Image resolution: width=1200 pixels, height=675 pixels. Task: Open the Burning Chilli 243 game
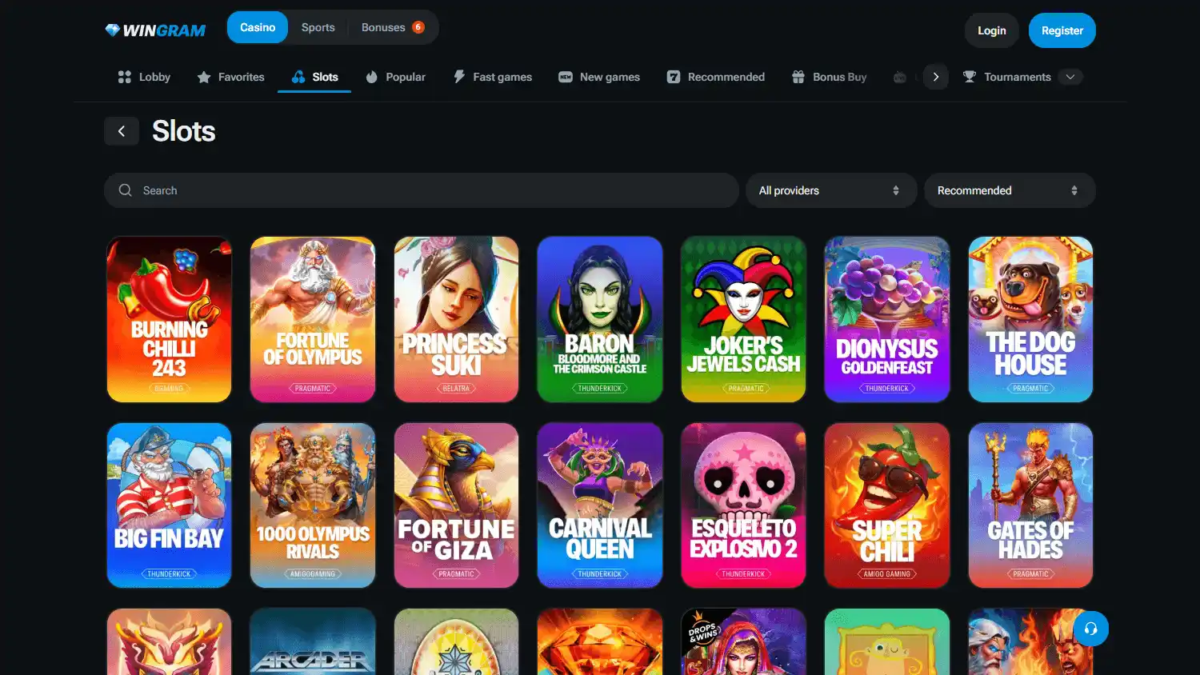point(169,319)
